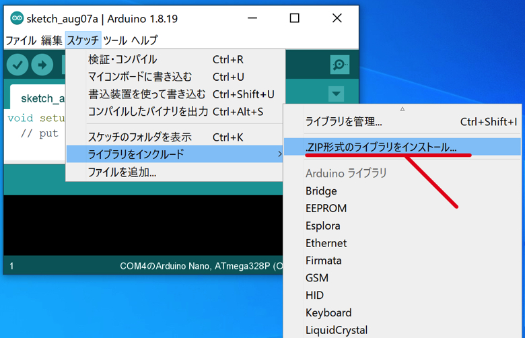Screen dimensions: 525x338
Task: Open the ヘルプ menu
Action: [x=144, y=40]
